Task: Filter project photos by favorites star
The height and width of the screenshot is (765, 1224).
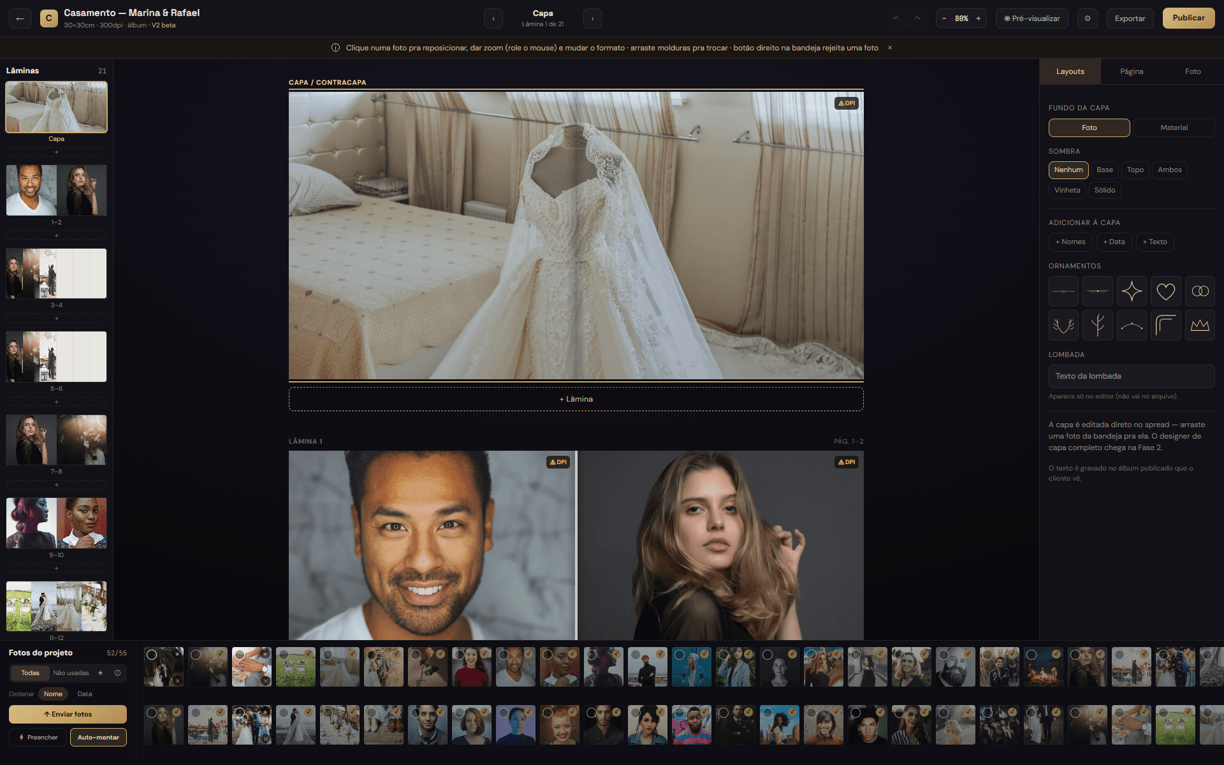Action: (x=100, y=673)
